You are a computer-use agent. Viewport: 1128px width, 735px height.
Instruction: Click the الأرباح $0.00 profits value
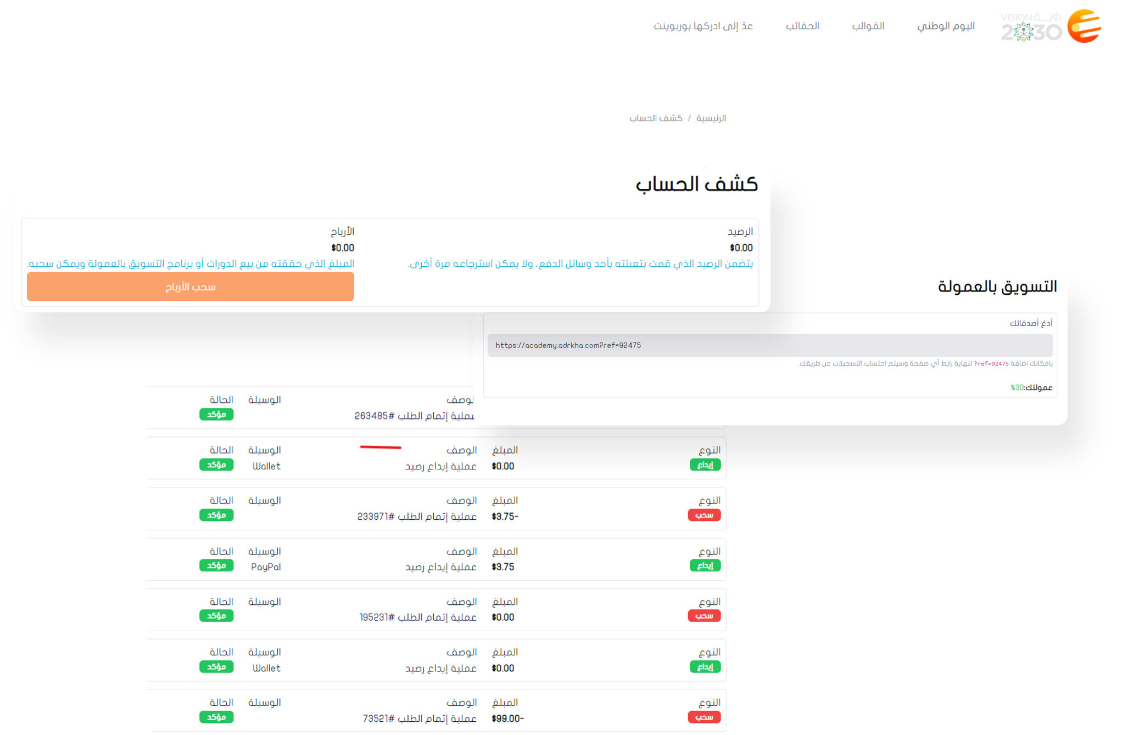click(343, 248)
